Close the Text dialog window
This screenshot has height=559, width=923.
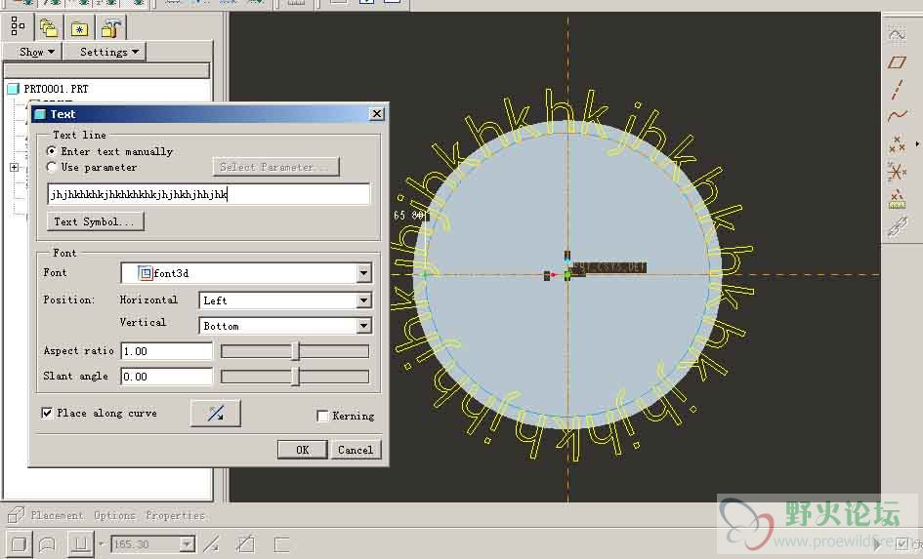(377, 113)
